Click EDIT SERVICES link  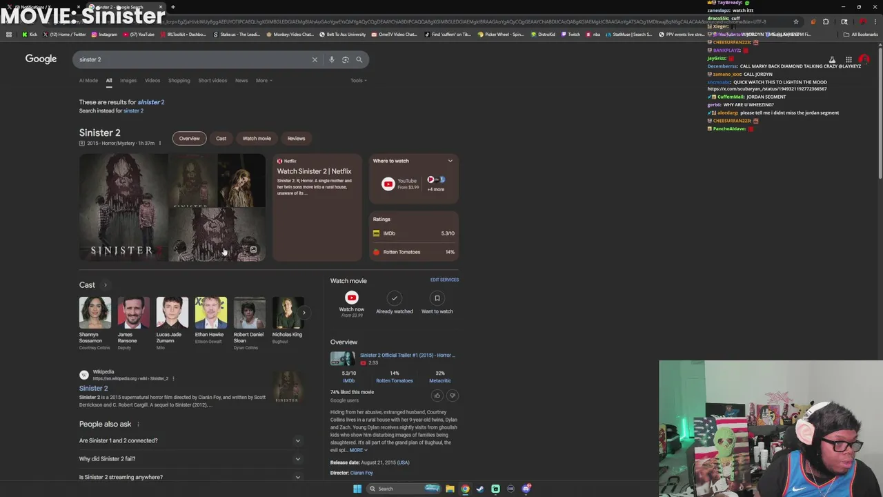pyautogui.click(x=444, y=280)
